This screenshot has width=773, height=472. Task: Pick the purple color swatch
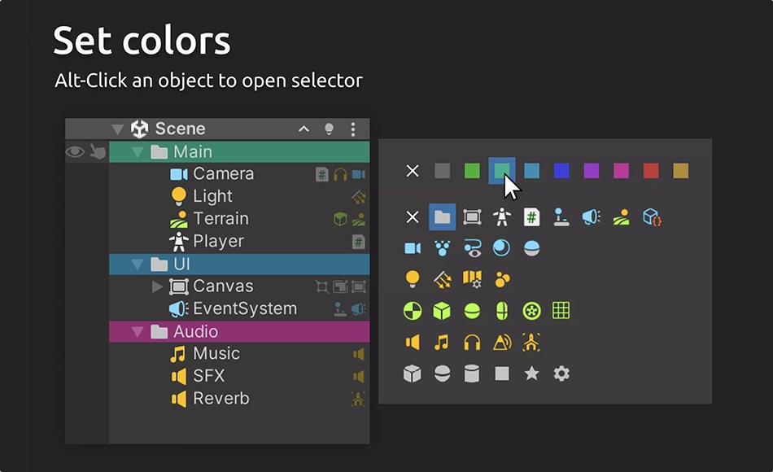coord(592,171)
